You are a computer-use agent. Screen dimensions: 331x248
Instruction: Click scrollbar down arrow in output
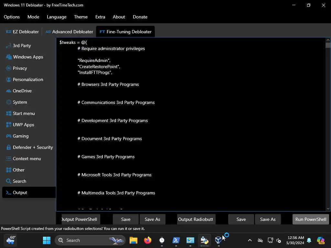pyautogui.click(x=328, y=209)
